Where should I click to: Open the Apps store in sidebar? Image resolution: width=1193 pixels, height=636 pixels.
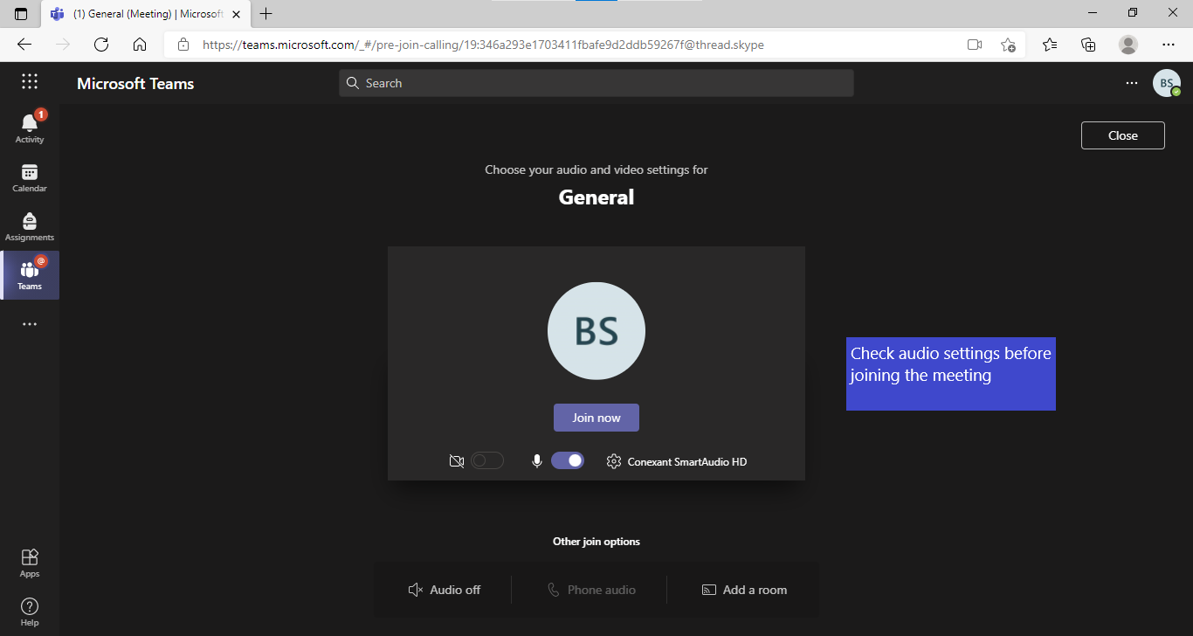coord(30,563)
